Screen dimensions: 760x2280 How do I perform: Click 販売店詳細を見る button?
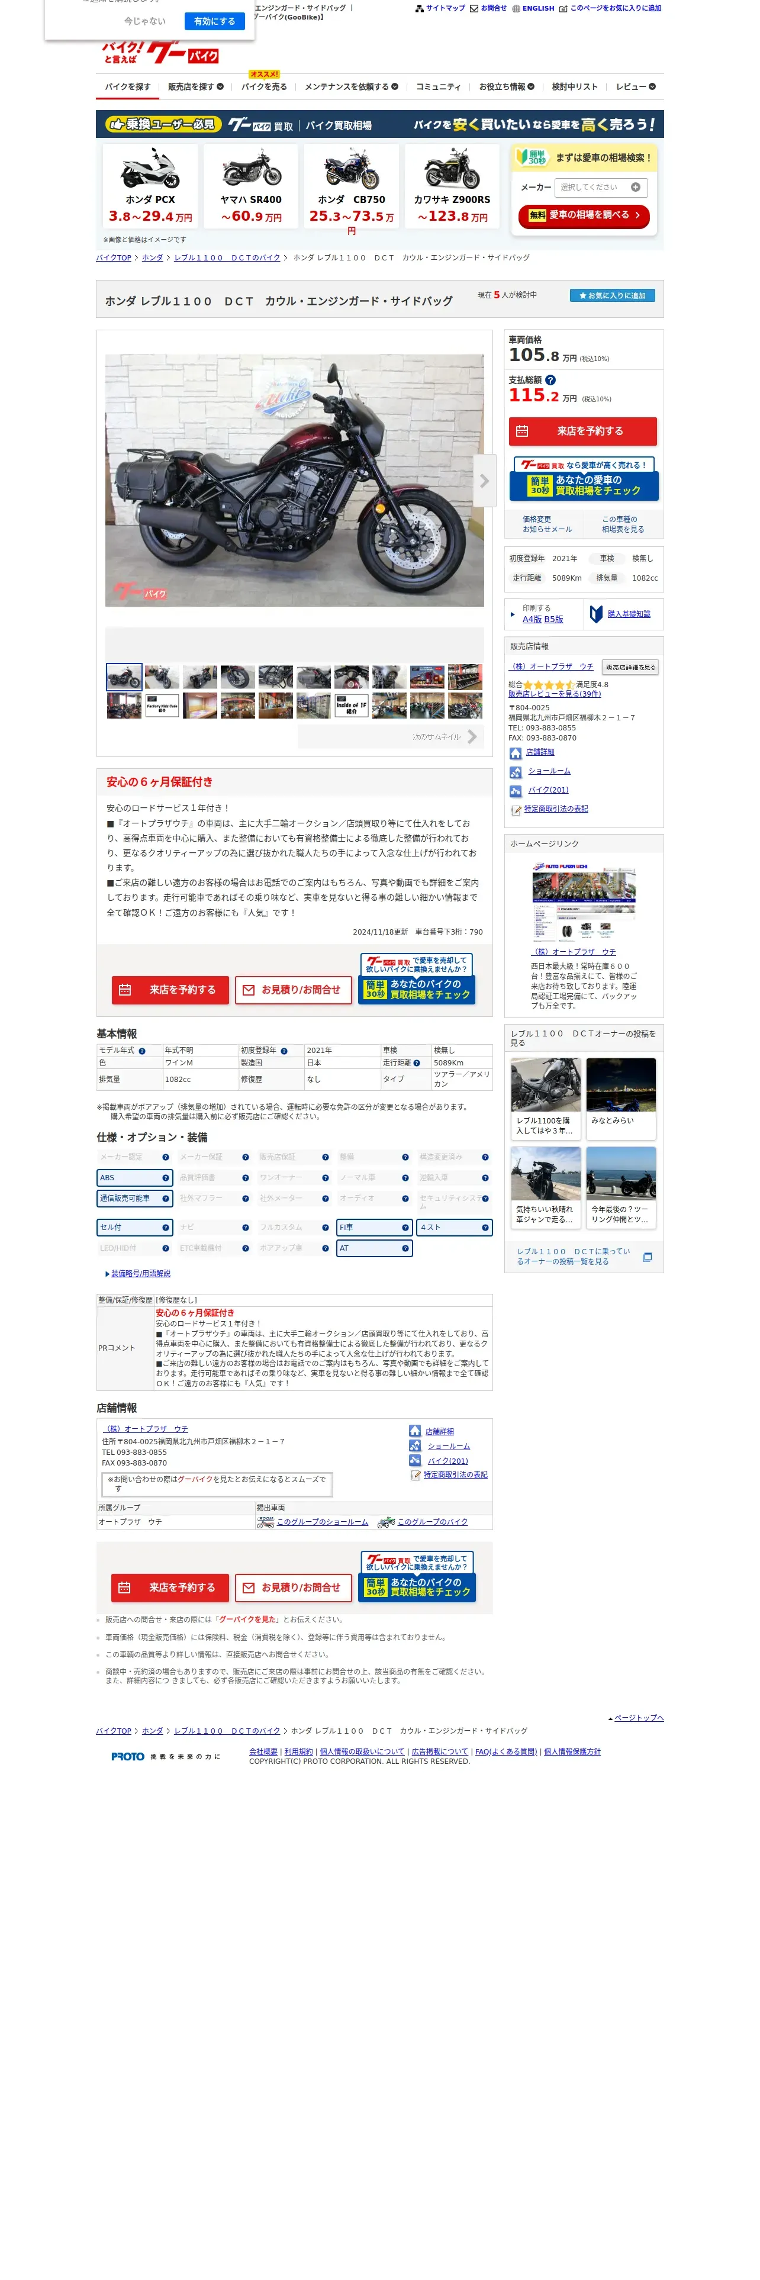point(630,667)
